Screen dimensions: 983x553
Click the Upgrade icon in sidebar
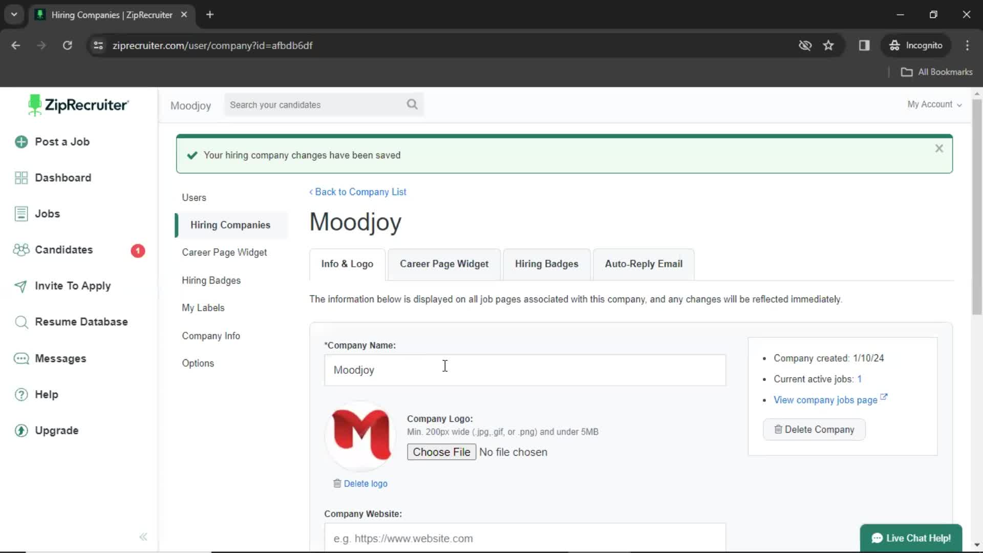(21, 431)
